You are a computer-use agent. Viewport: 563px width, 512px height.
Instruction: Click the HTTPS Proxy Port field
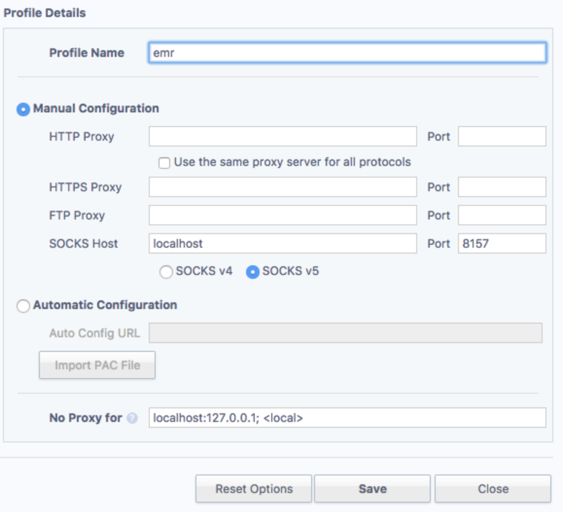tap(502, 187)
